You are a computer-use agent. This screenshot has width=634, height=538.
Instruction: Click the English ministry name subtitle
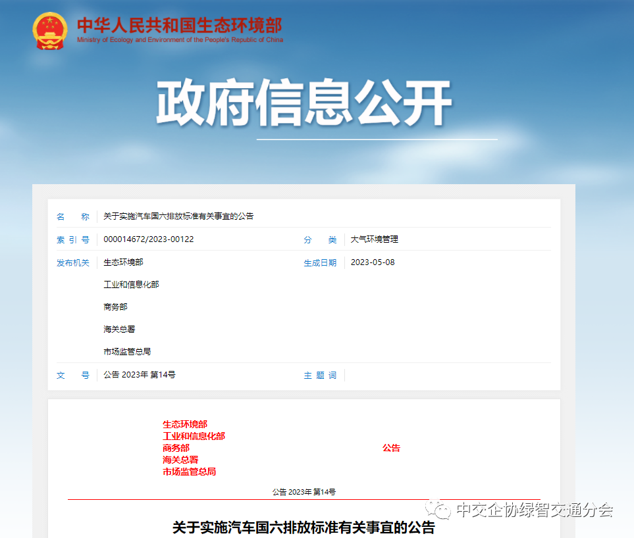pyautogui.click(x=180, y=40)
